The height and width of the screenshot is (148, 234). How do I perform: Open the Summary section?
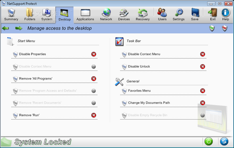pos(11,15)
